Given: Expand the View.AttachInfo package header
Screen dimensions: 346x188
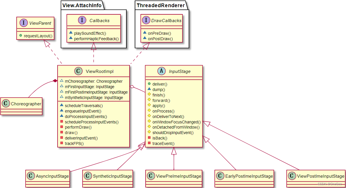Looking at the screenshot, I should coord(81,5).
